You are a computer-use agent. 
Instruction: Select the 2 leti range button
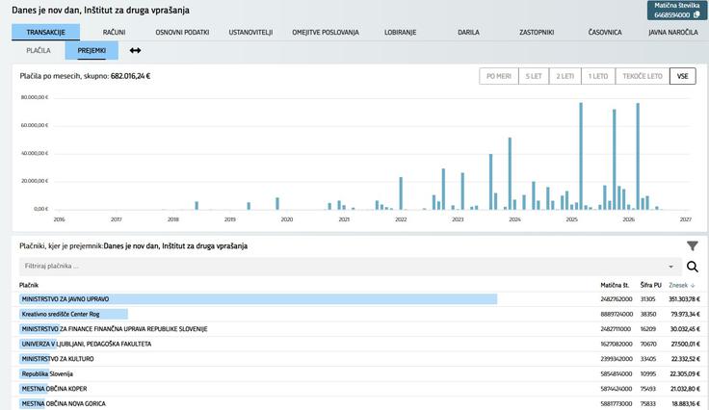(565, 76)
